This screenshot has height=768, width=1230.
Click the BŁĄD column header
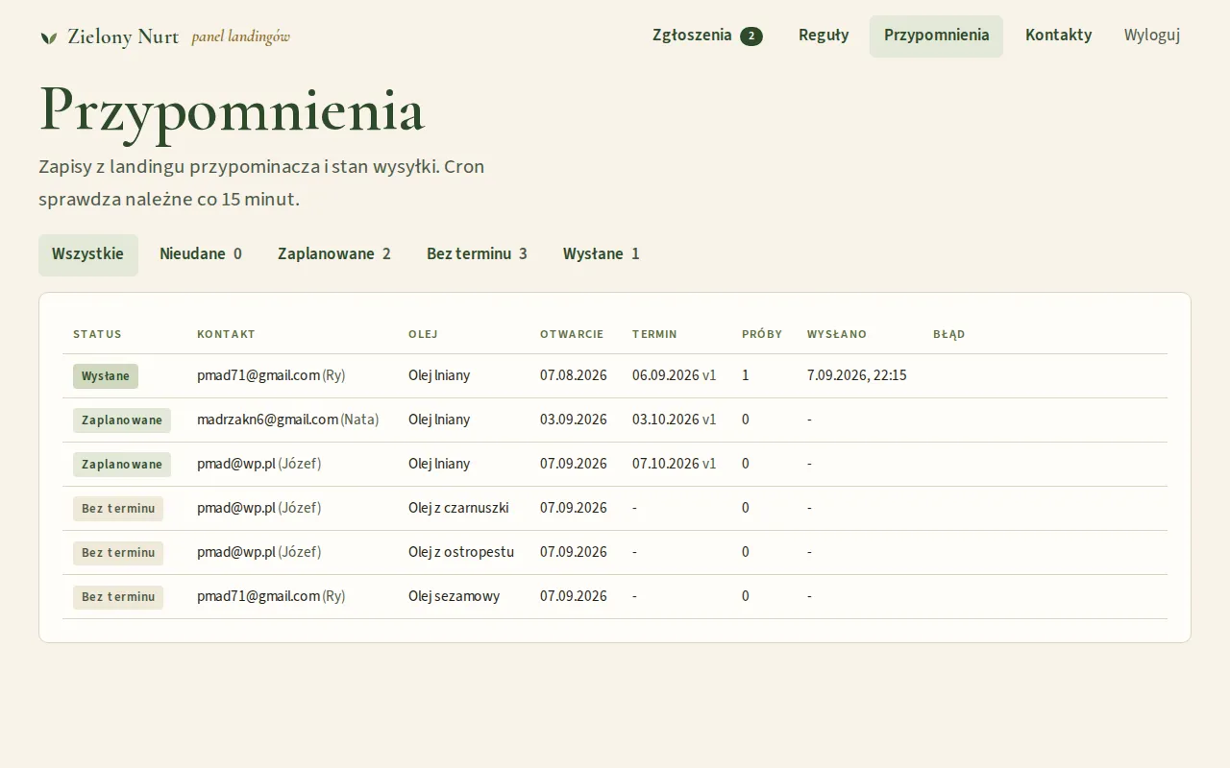(948, 334)
